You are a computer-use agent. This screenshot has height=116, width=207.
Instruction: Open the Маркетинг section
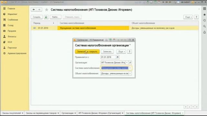coord(12,14)
